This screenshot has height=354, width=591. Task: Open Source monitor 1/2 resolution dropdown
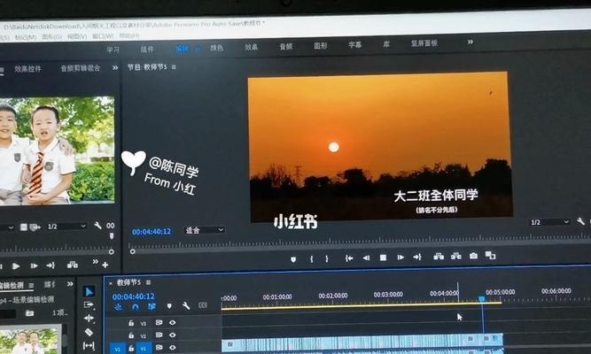coord(66,227)
